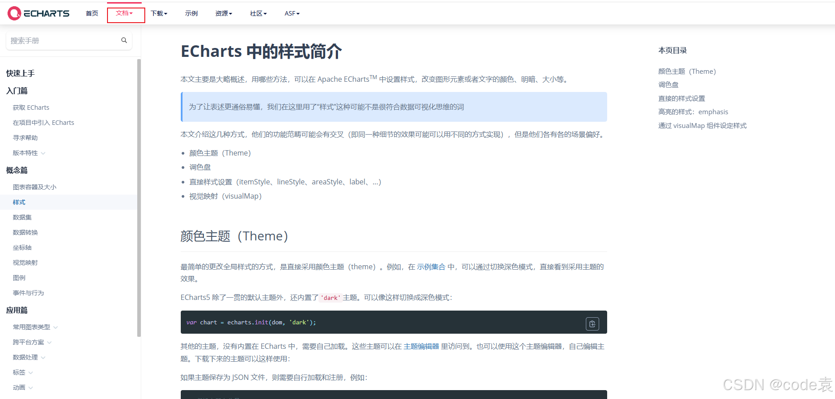835x399 pixels.
Task: Follow the 主题编辑器 link
Action: coord(421,346)
